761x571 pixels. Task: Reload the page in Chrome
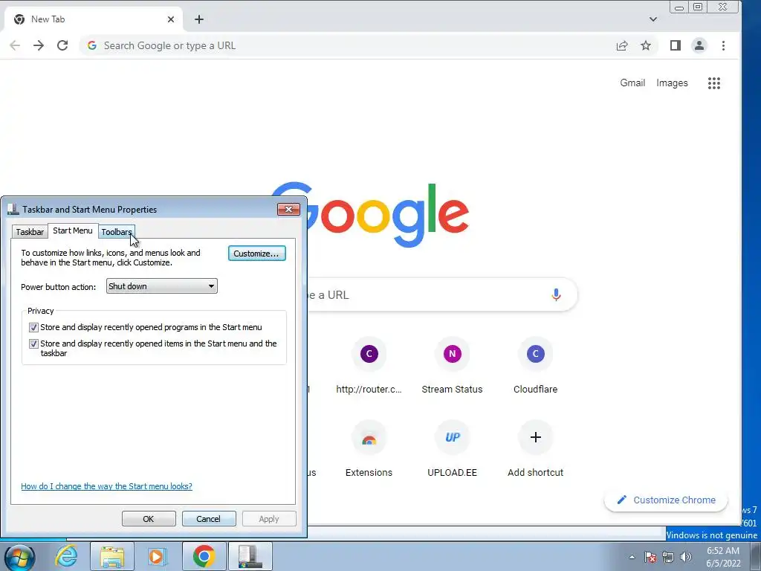[62, 45]
